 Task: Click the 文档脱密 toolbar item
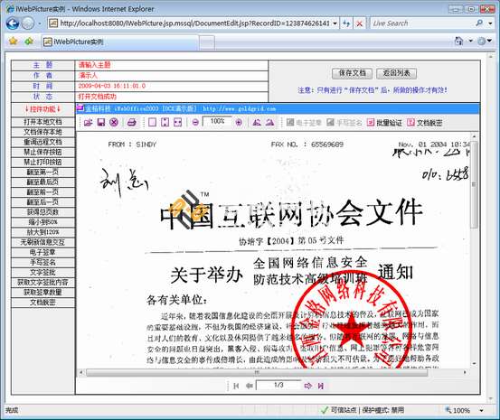(424, 122)
